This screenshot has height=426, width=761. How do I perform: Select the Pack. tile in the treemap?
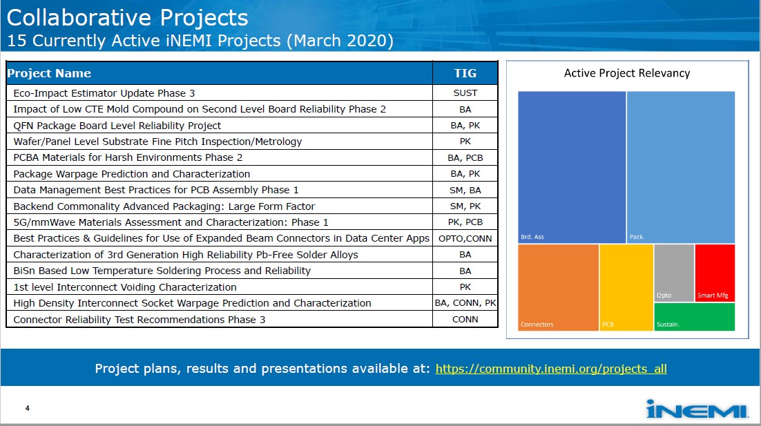680,167
